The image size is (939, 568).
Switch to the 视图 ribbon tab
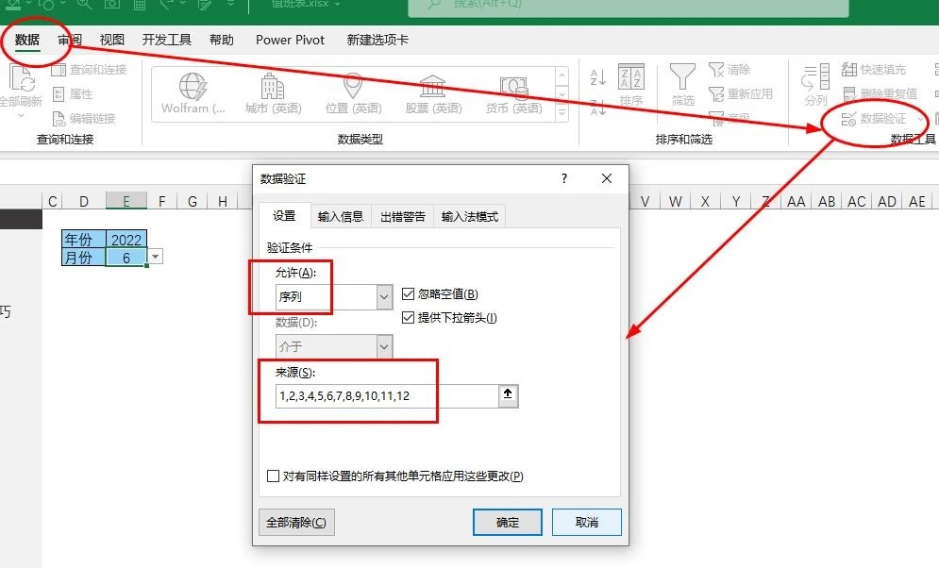tap(112, 41)
